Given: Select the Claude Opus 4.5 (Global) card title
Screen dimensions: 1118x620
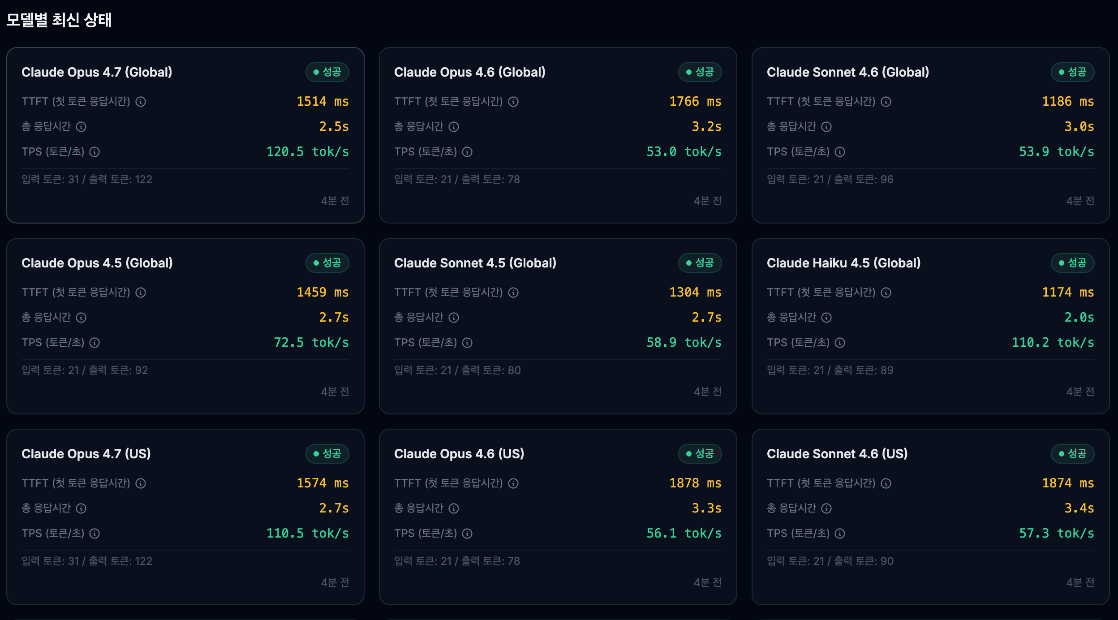Looking at the screenshot, I should pos(97,263).
